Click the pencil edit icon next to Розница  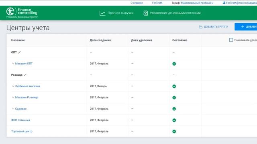(x=25, y=75)
